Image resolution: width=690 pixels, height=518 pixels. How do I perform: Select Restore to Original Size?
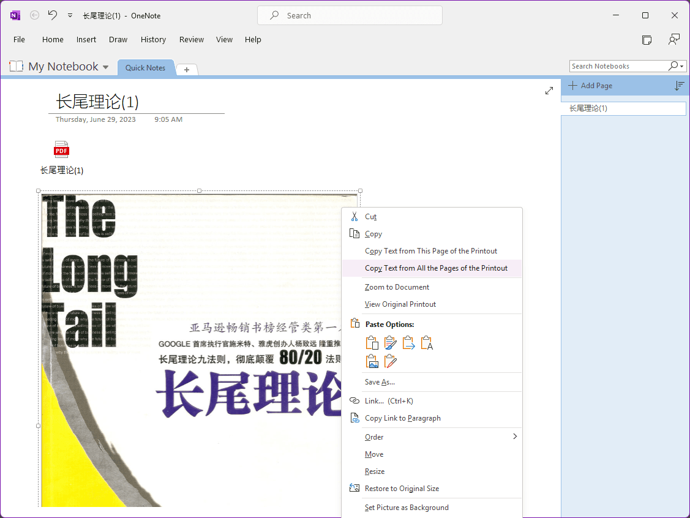click(x=402, y=489)
